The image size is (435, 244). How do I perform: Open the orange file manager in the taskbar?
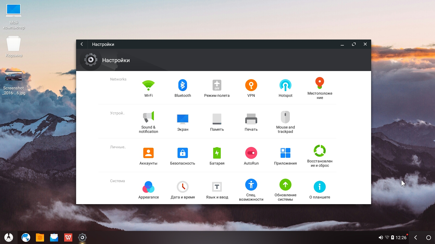40,237
